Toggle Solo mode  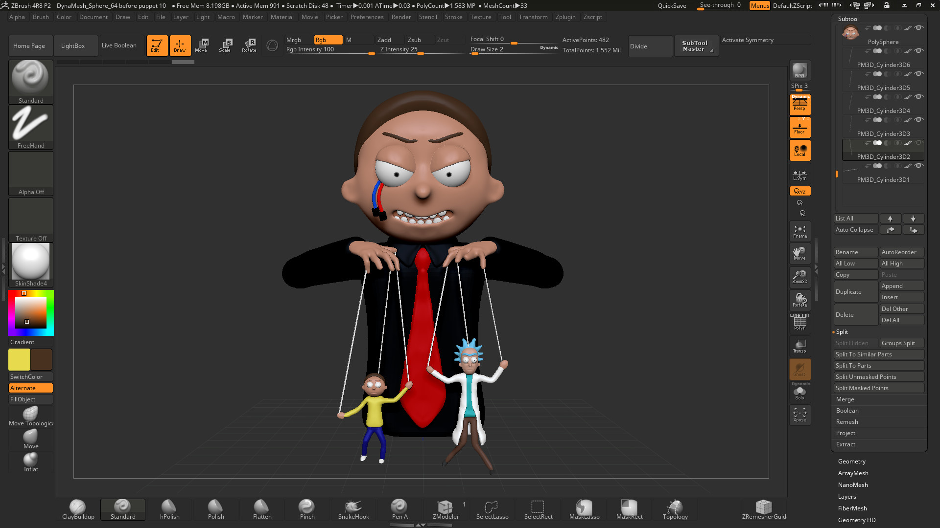tap(800, 392)
